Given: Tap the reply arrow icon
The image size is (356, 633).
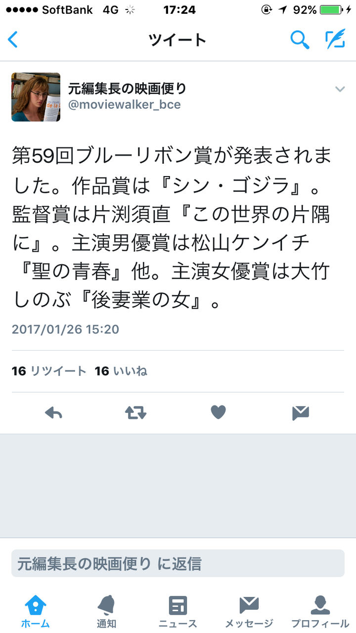Looking at the screenshot, I should click(x=53, y=412).
